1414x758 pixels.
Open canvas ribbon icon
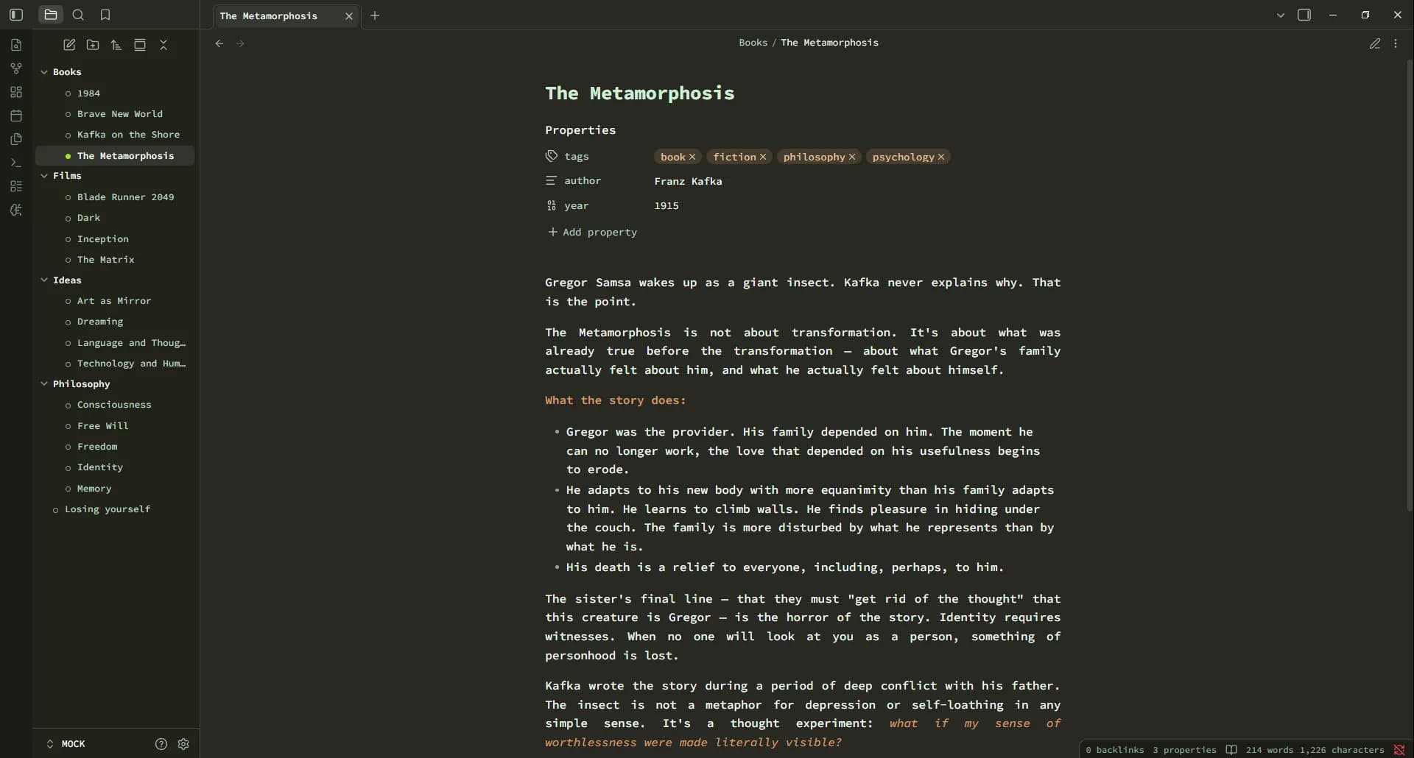[x=16, y=92]
